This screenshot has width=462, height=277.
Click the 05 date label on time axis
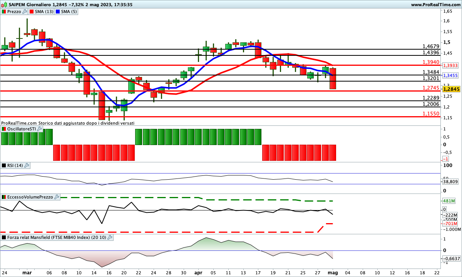tap(213, 272)
